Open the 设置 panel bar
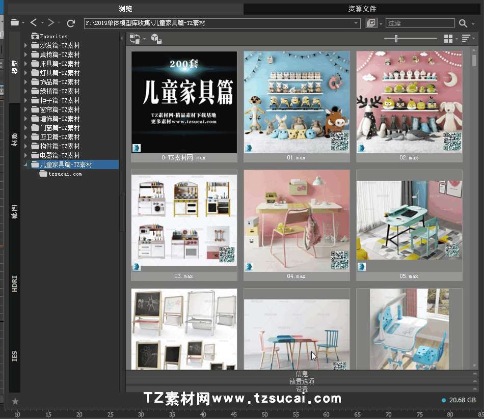 tap(302, 389)
